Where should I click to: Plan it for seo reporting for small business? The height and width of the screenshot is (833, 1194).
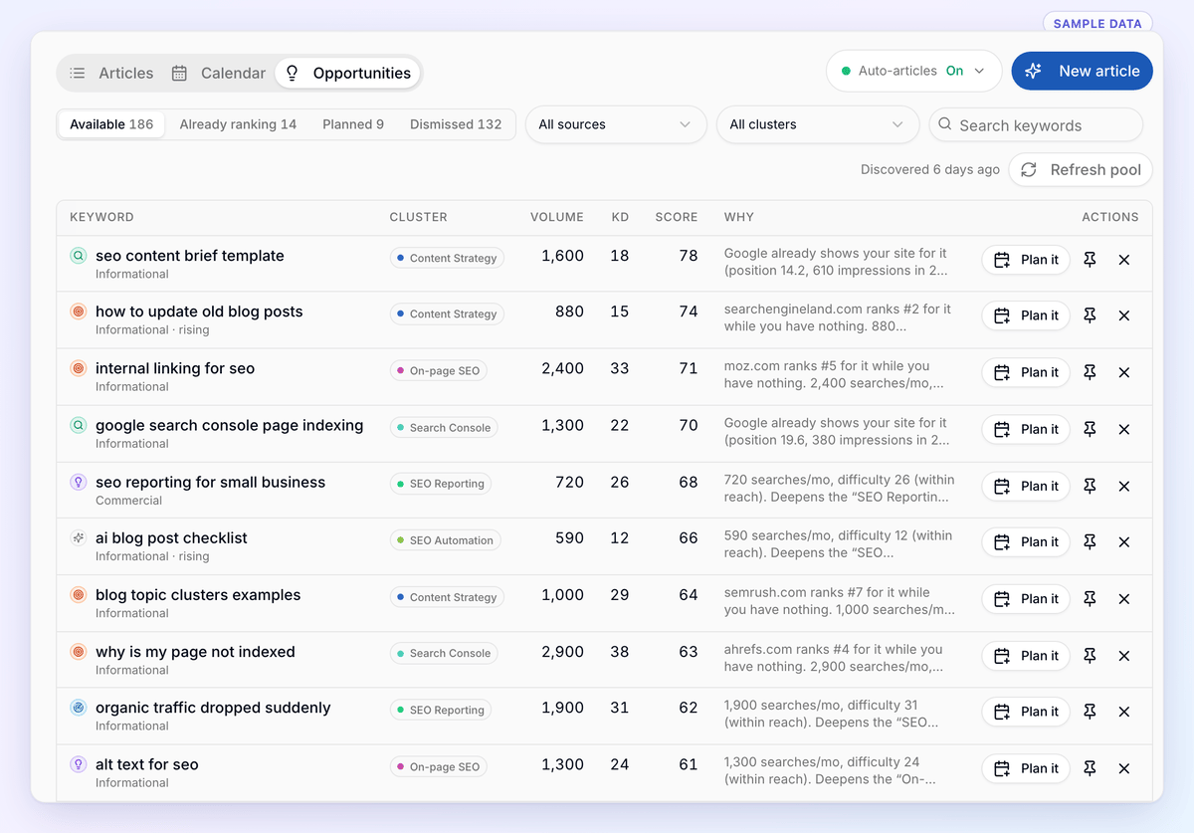click(1026, 486)
